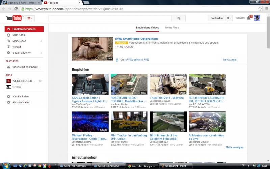Open RWE SmartHome Osteraktion title link

pyautogui.click(x=136, y=39)
